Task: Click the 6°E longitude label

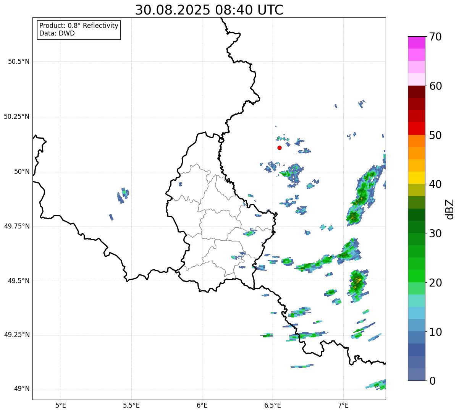Action: click(x=202, y=405)
